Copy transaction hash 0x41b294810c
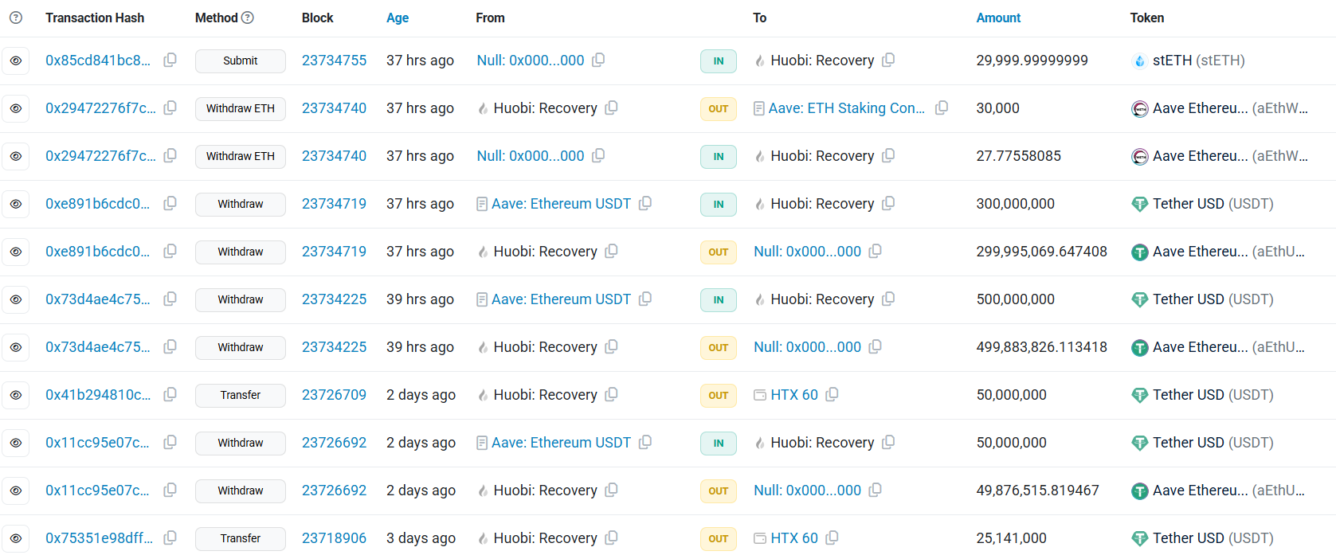Image resolution: width=1336 pixels, height=555 pixels. tap(170, 395)
